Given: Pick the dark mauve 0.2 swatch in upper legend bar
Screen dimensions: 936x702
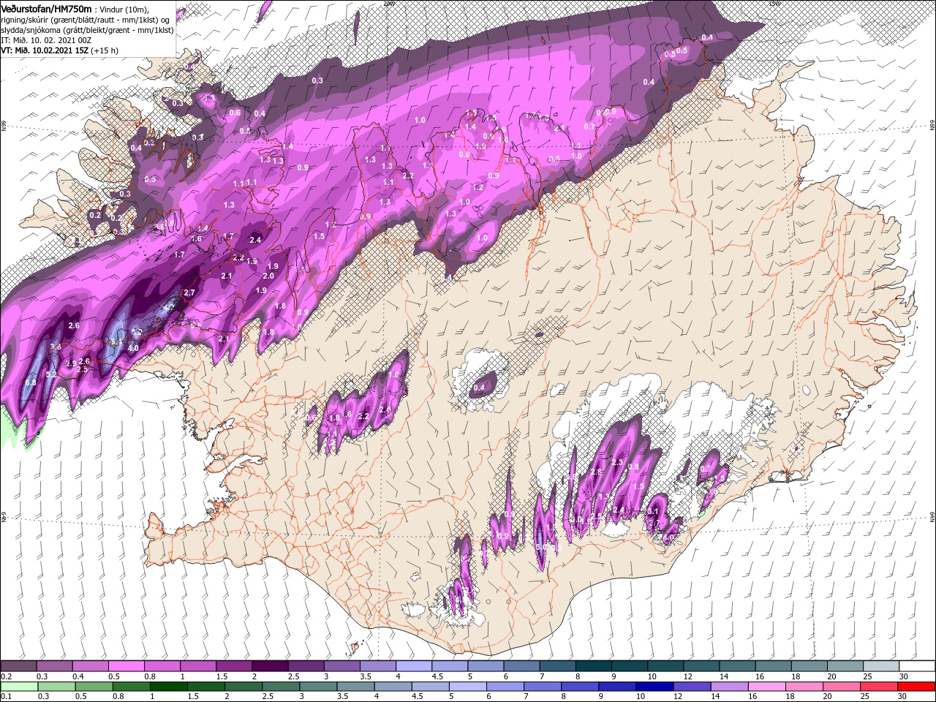Looking at the screenshot, I should tap(18, 666).
